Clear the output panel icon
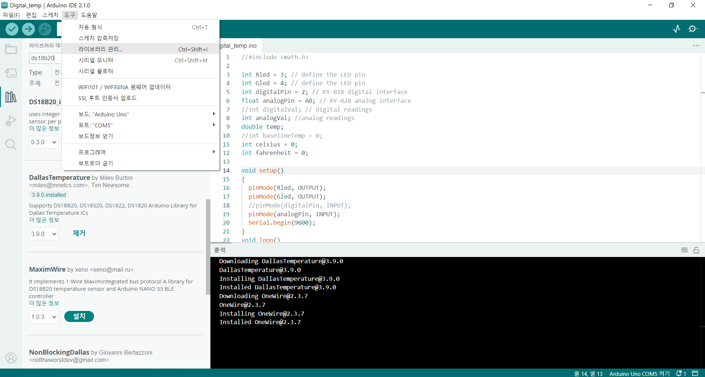This screenshot has width=705, height=377. click(684, 250)
